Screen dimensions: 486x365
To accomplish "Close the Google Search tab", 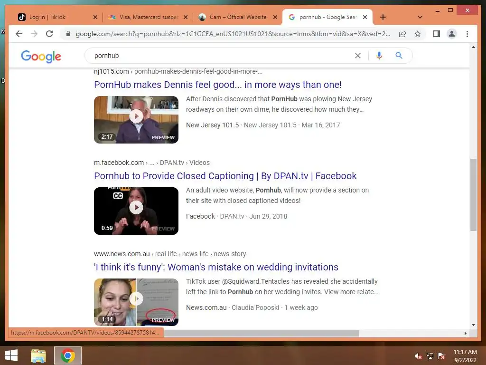I will point(365,17).
